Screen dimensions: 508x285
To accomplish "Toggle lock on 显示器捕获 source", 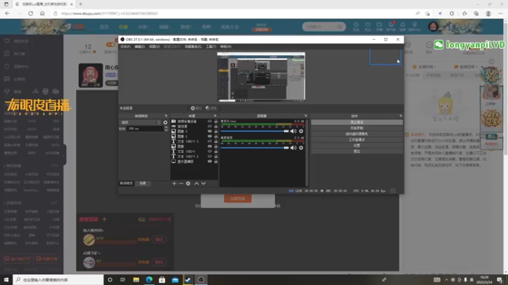I will (216, 161).
